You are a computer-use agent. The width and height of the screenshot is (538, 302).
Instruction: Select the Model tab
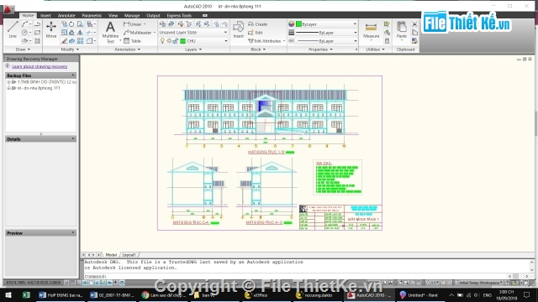pyautogui.click(x=111, y=255)
